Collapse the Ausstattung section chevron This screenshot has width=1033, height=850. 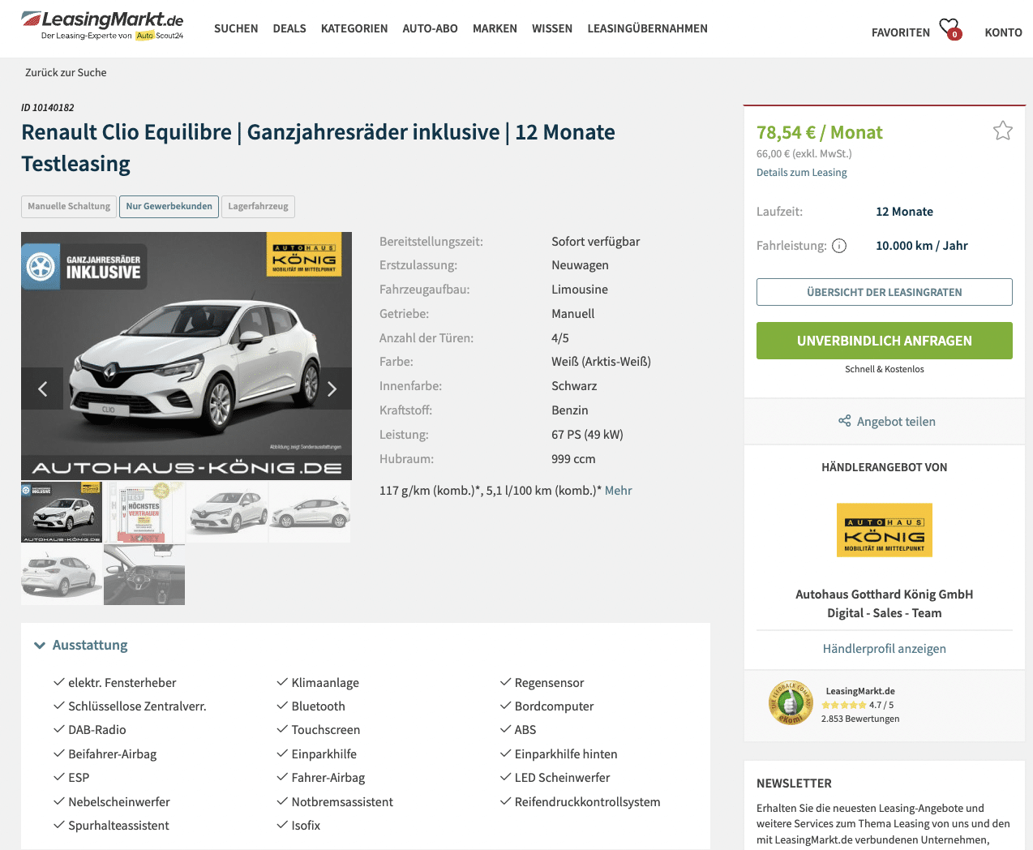point(40,646)
